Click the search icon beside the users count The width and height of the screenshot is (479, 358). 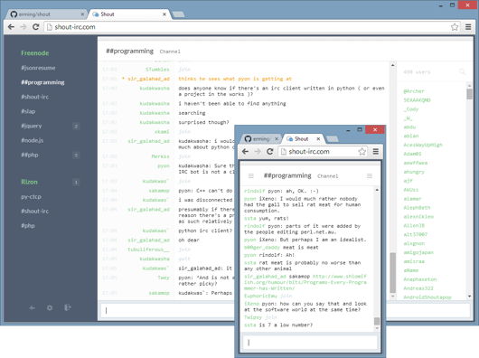click(462, 71)
